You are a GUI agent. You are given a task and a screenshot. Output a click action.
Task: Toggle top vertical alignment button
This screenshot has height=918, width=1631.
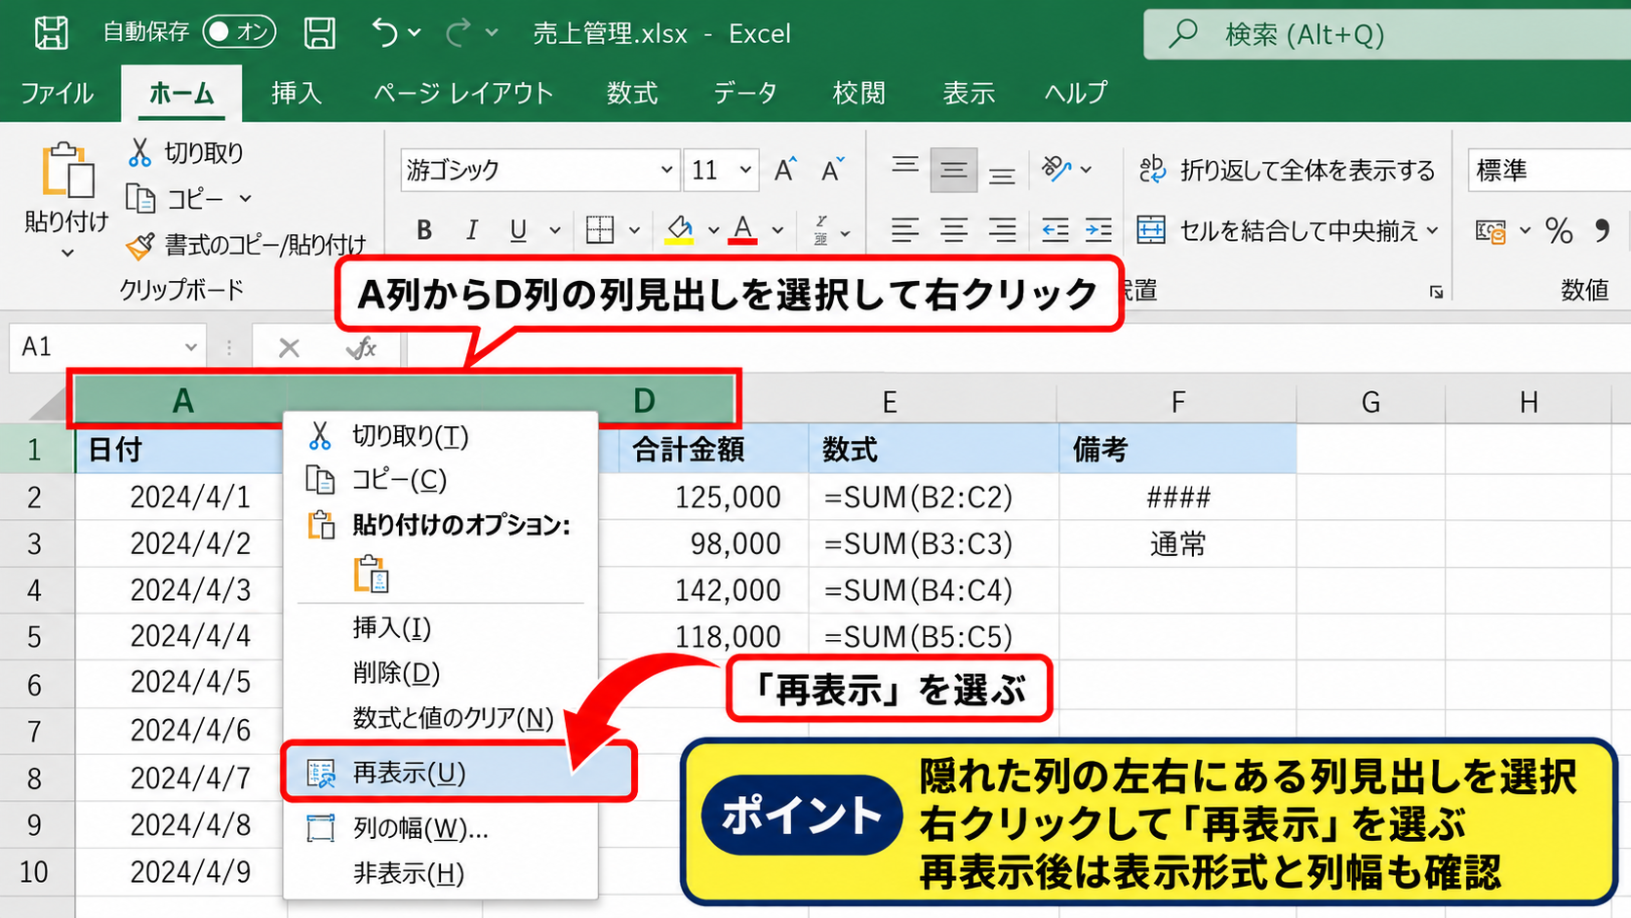(905, 168)
